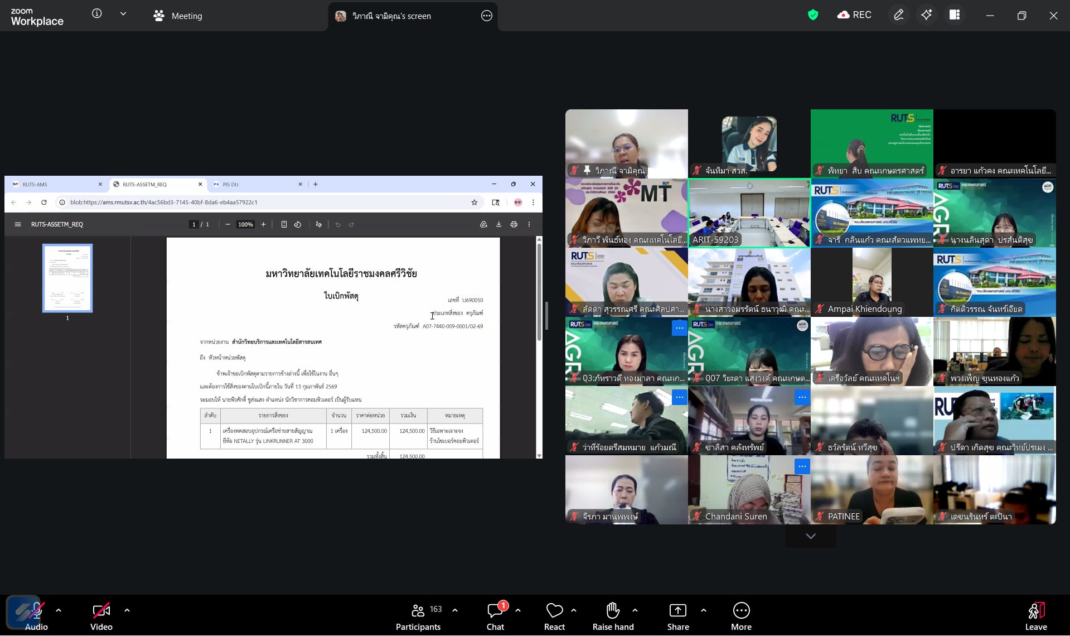Click the green encryption shield icon
This screenshot has height=636, width=1070.
[812, 15]
